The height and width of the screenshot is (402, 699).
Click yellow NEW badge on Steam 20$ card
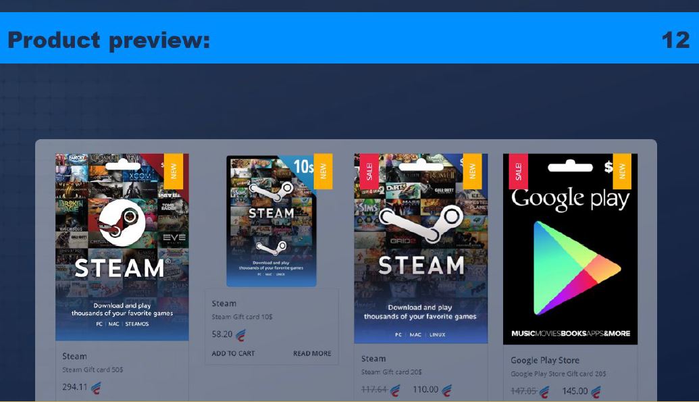pyautogui.click(x=472, y=172)
